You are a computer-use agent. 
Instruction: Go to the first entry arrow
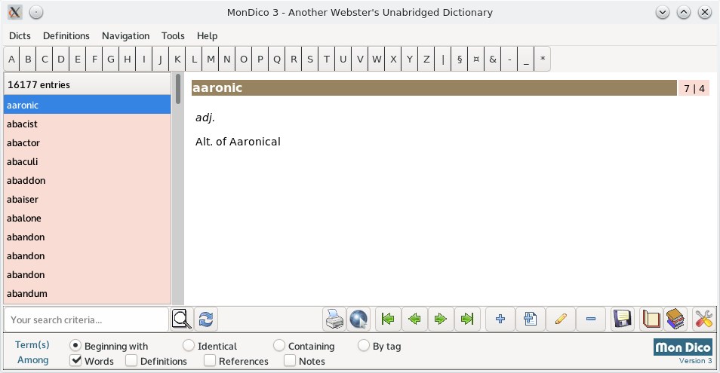pyautogui.click(x=388, y=319)
